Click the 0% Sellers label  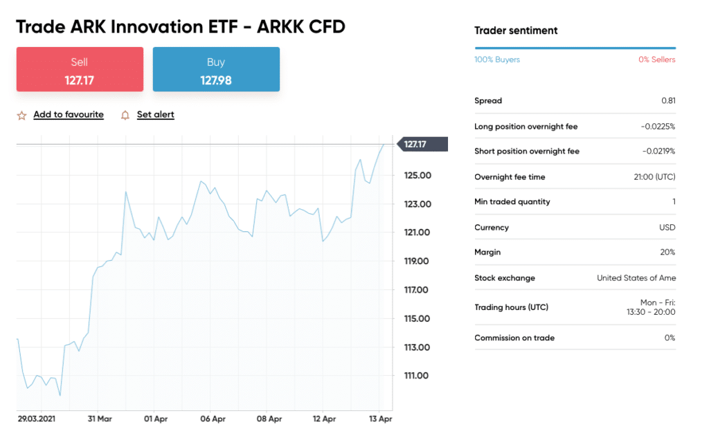click(x=658, y=60)
